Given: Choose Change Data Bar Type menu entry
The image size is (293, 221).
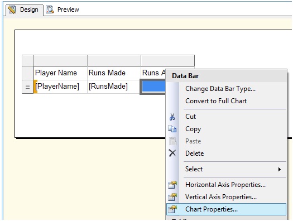Looking at the screenshot, I should [x=226, y=89].
